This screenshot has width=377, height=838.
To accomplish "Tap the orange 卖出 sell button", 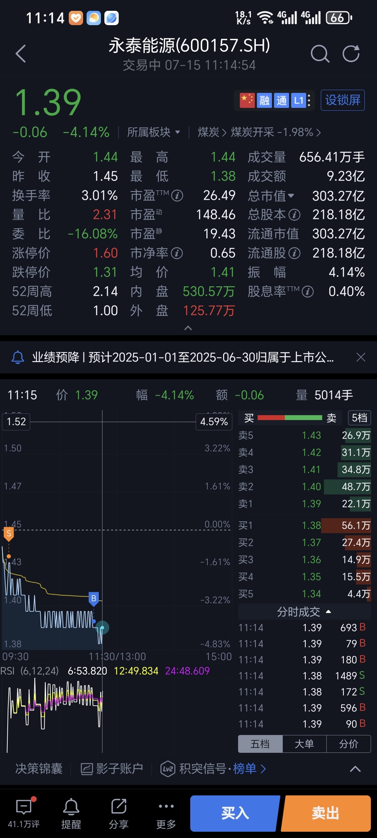I will click(x=326, y=813).
